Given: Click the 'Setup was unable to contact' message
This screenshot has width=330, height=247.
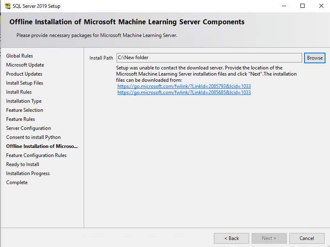Looking at the screenshot, I should (206, 74).
